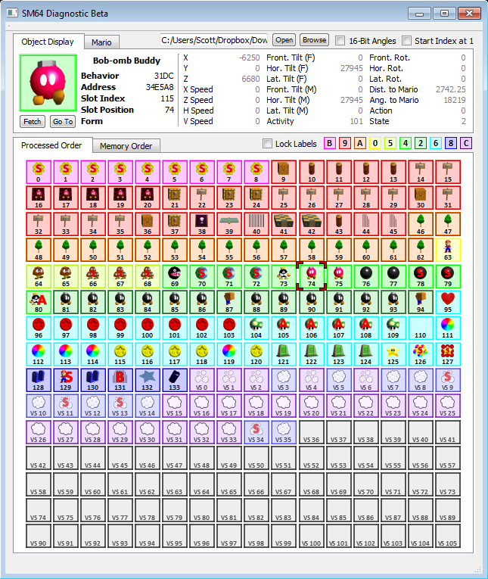Image resolution: width=488 pixels, height=579 pixels.
Task: Pick the purple sign slot 38
Action: (202, 224)
